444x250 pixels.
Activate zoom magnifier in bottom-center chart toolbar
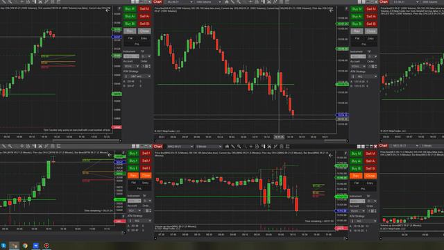[239, 147]
